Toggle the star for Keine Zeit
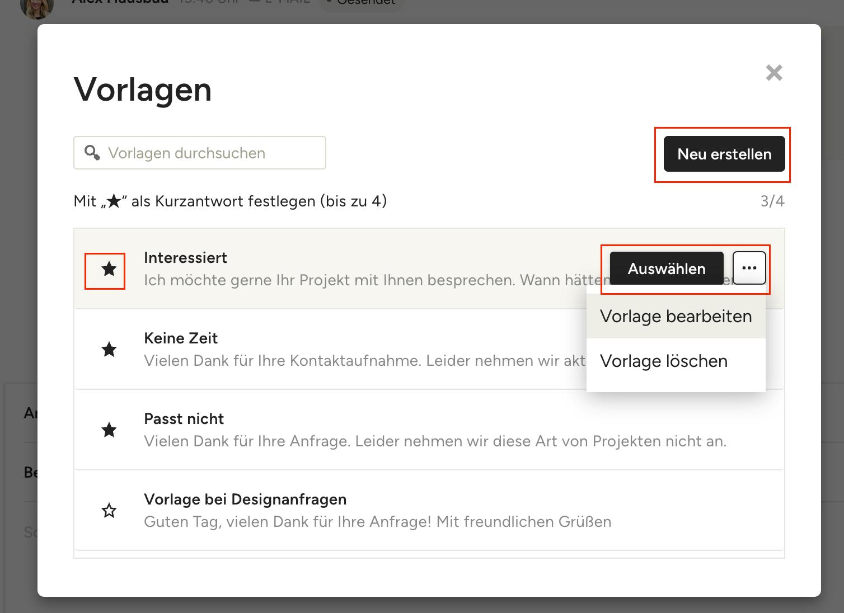Viewport: 844px width, 613px height. pos(109,350)
